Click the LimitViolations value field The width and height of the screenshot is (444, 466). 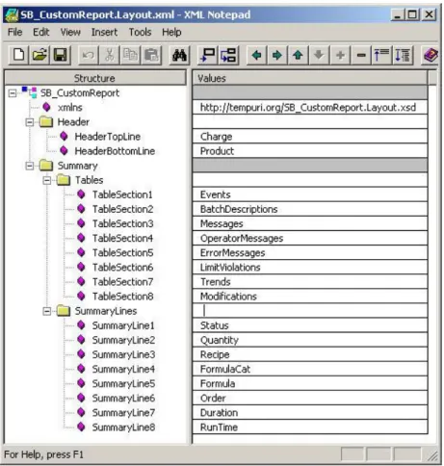(x=310, y=268)
